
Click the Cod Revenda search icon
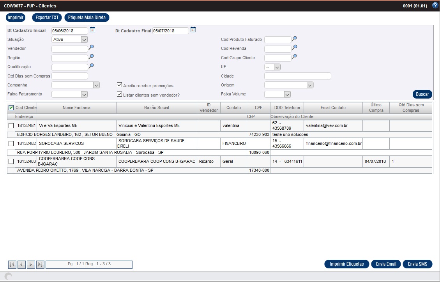click(x=295, y=48)
